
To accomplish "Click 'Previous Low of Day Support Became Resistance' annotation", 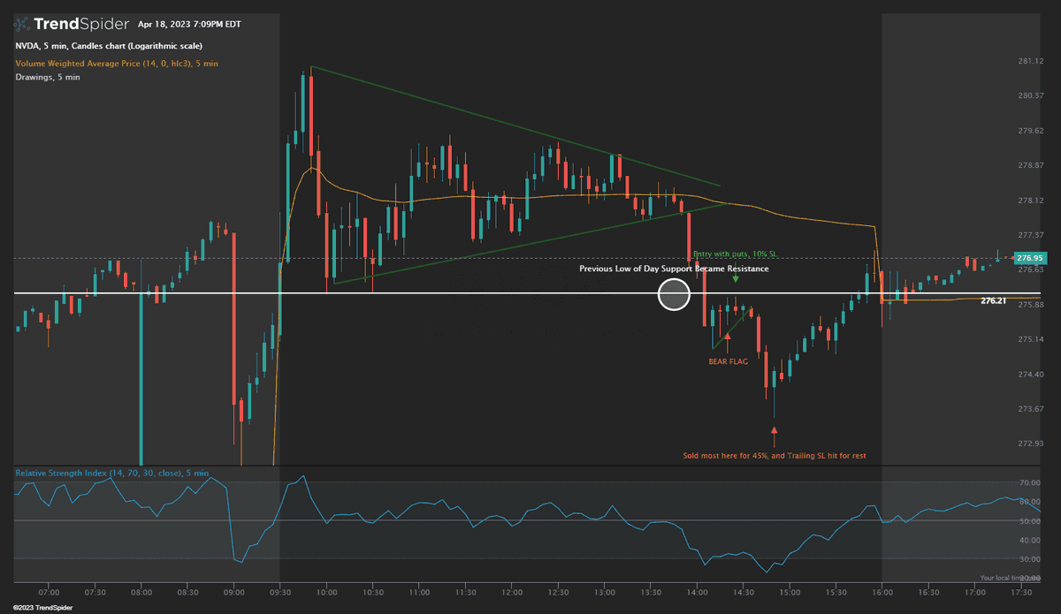I will (x=674, y=268).
